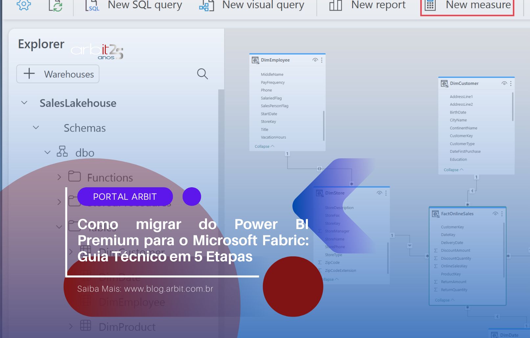Click the DimStore table icon
The width and height of the screenshot is (530, 338).
tap(319, 193)
